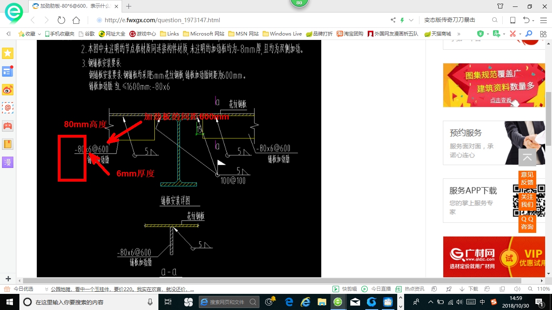Open a new tab with plus icon
This screenshot has width=552, height=310.
(129, 6)
